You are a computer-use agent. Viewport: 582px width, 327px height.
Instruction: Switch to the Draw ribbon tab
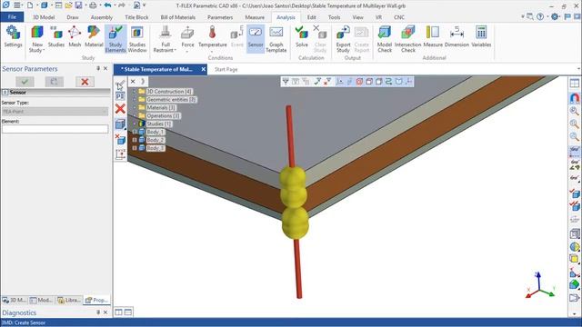73,17
